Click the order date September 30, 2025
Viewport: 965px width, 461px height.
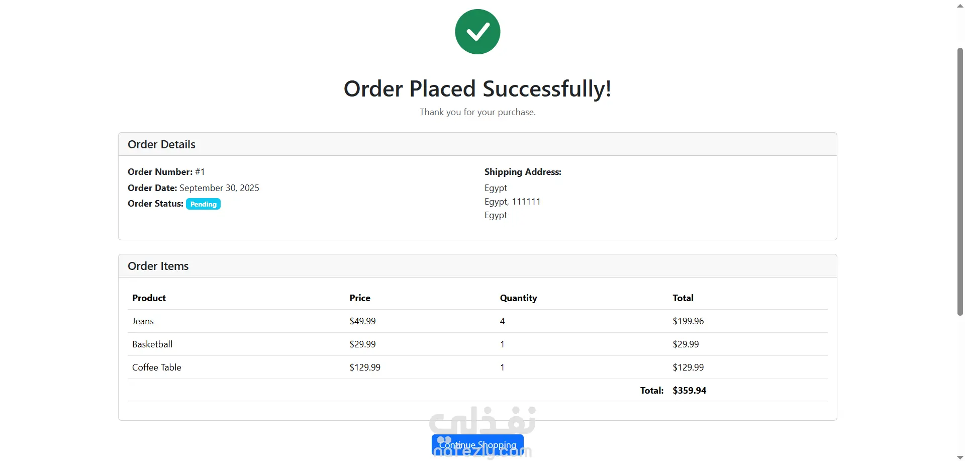tap(219, 188)
